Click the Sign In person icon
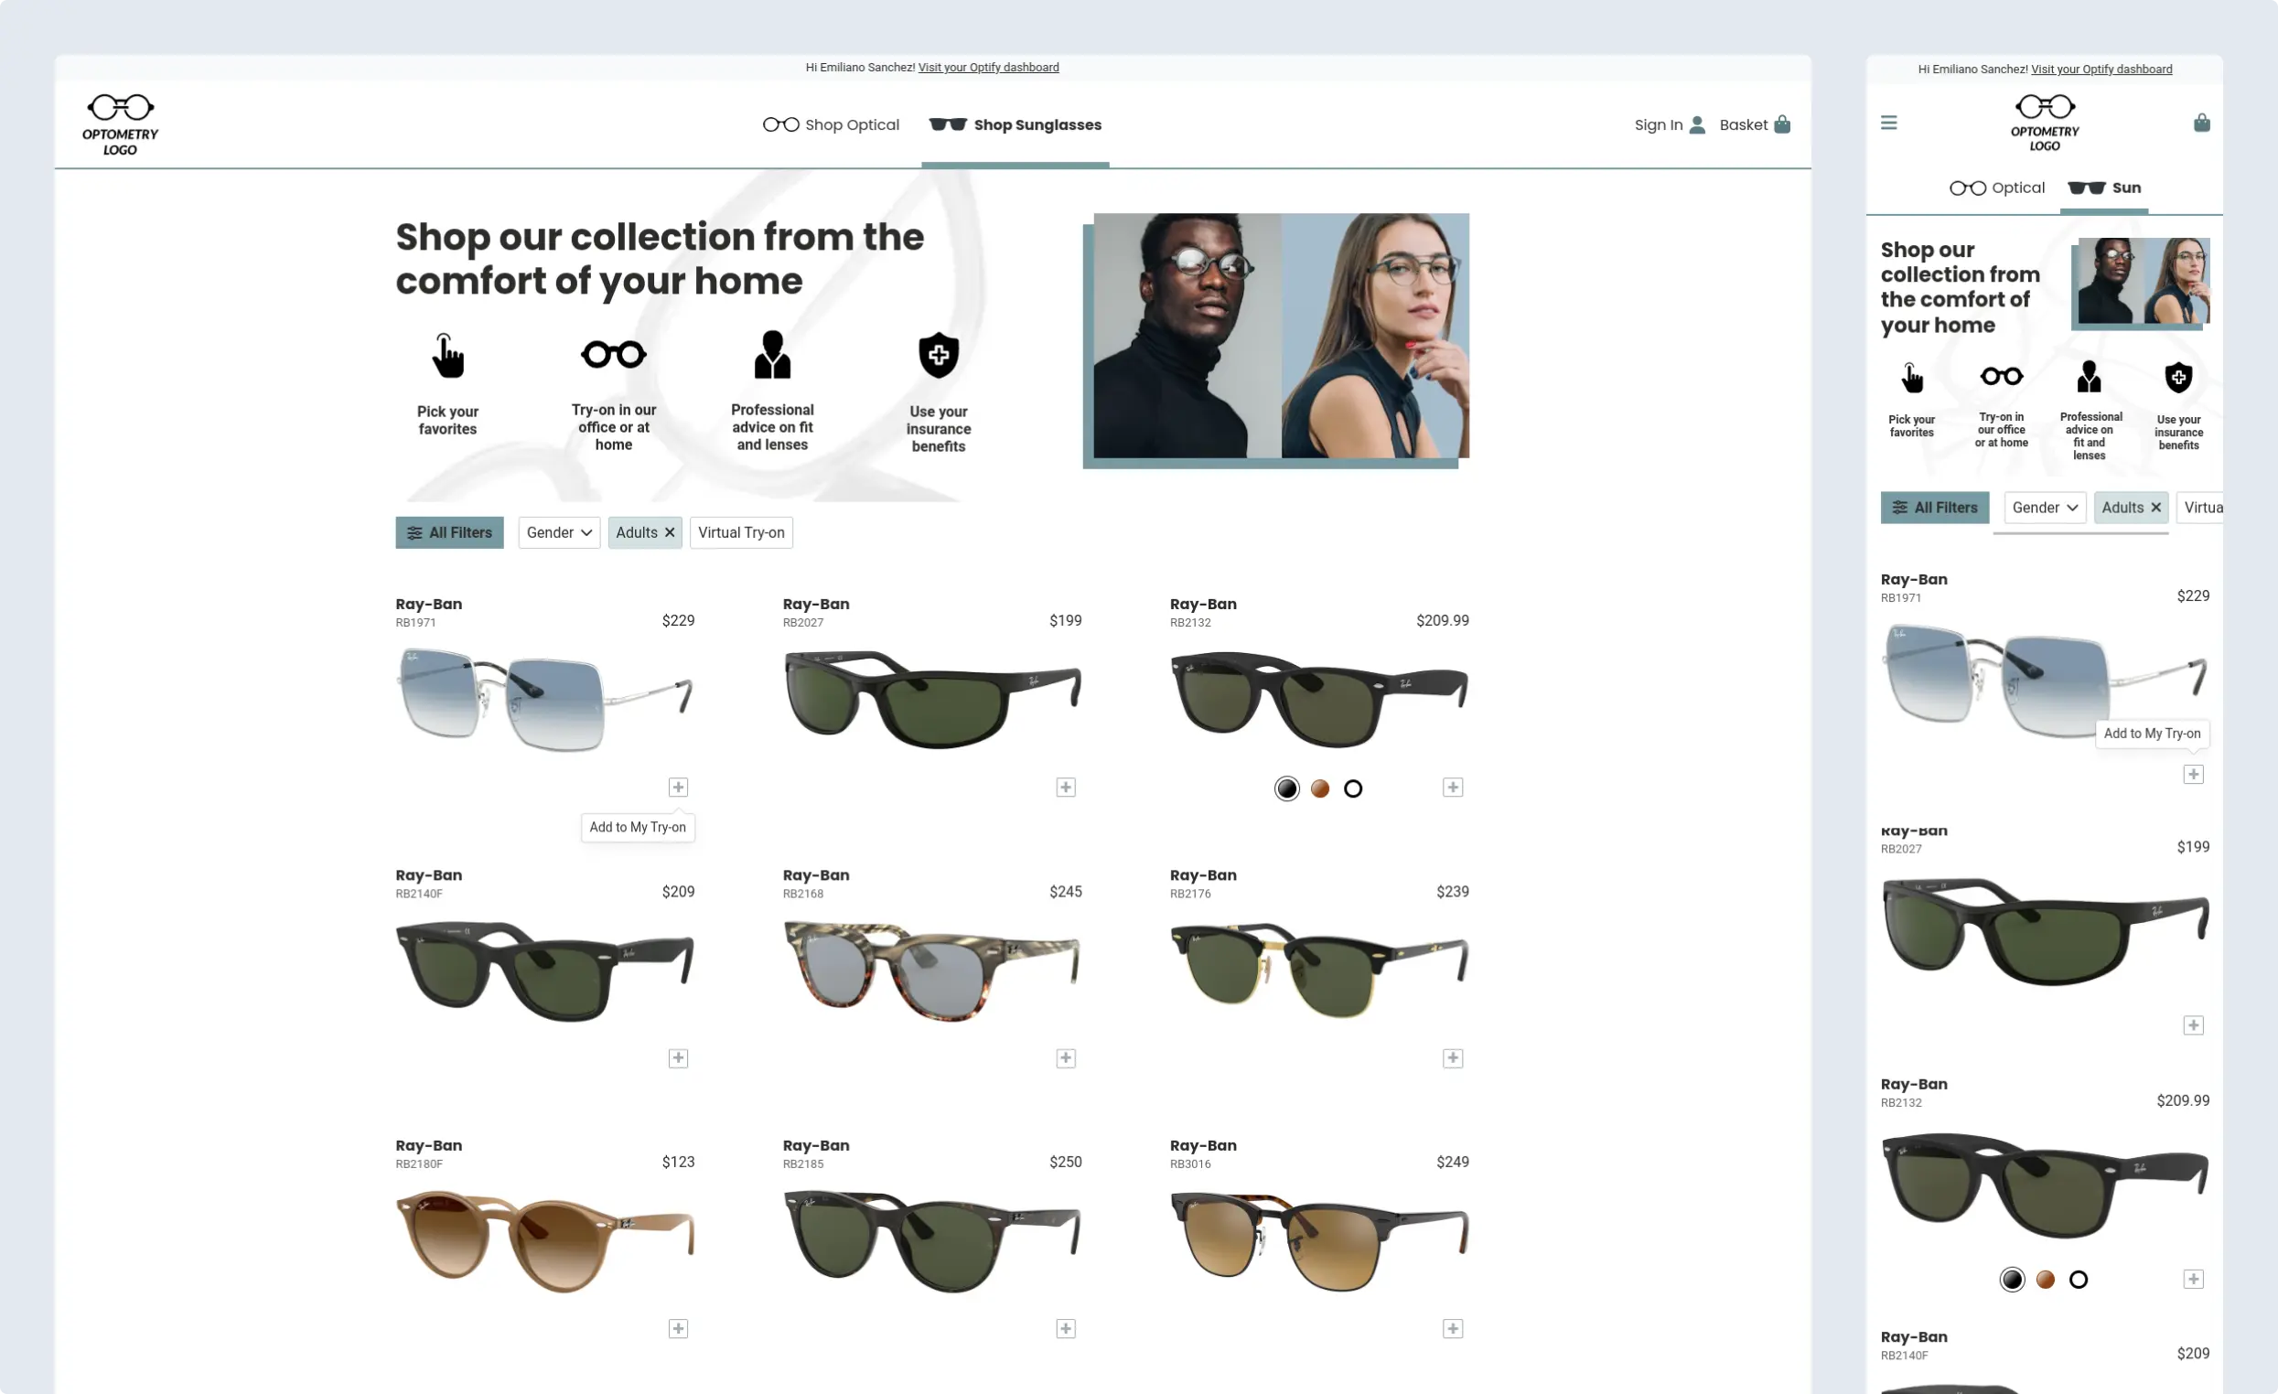 point(1697,124)
